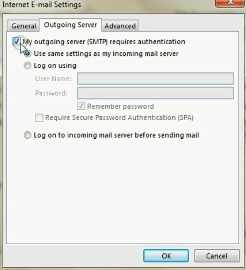Close the Internet E-mail Settings window
This screenshot has height=270, width=246.
click(230, 3)
